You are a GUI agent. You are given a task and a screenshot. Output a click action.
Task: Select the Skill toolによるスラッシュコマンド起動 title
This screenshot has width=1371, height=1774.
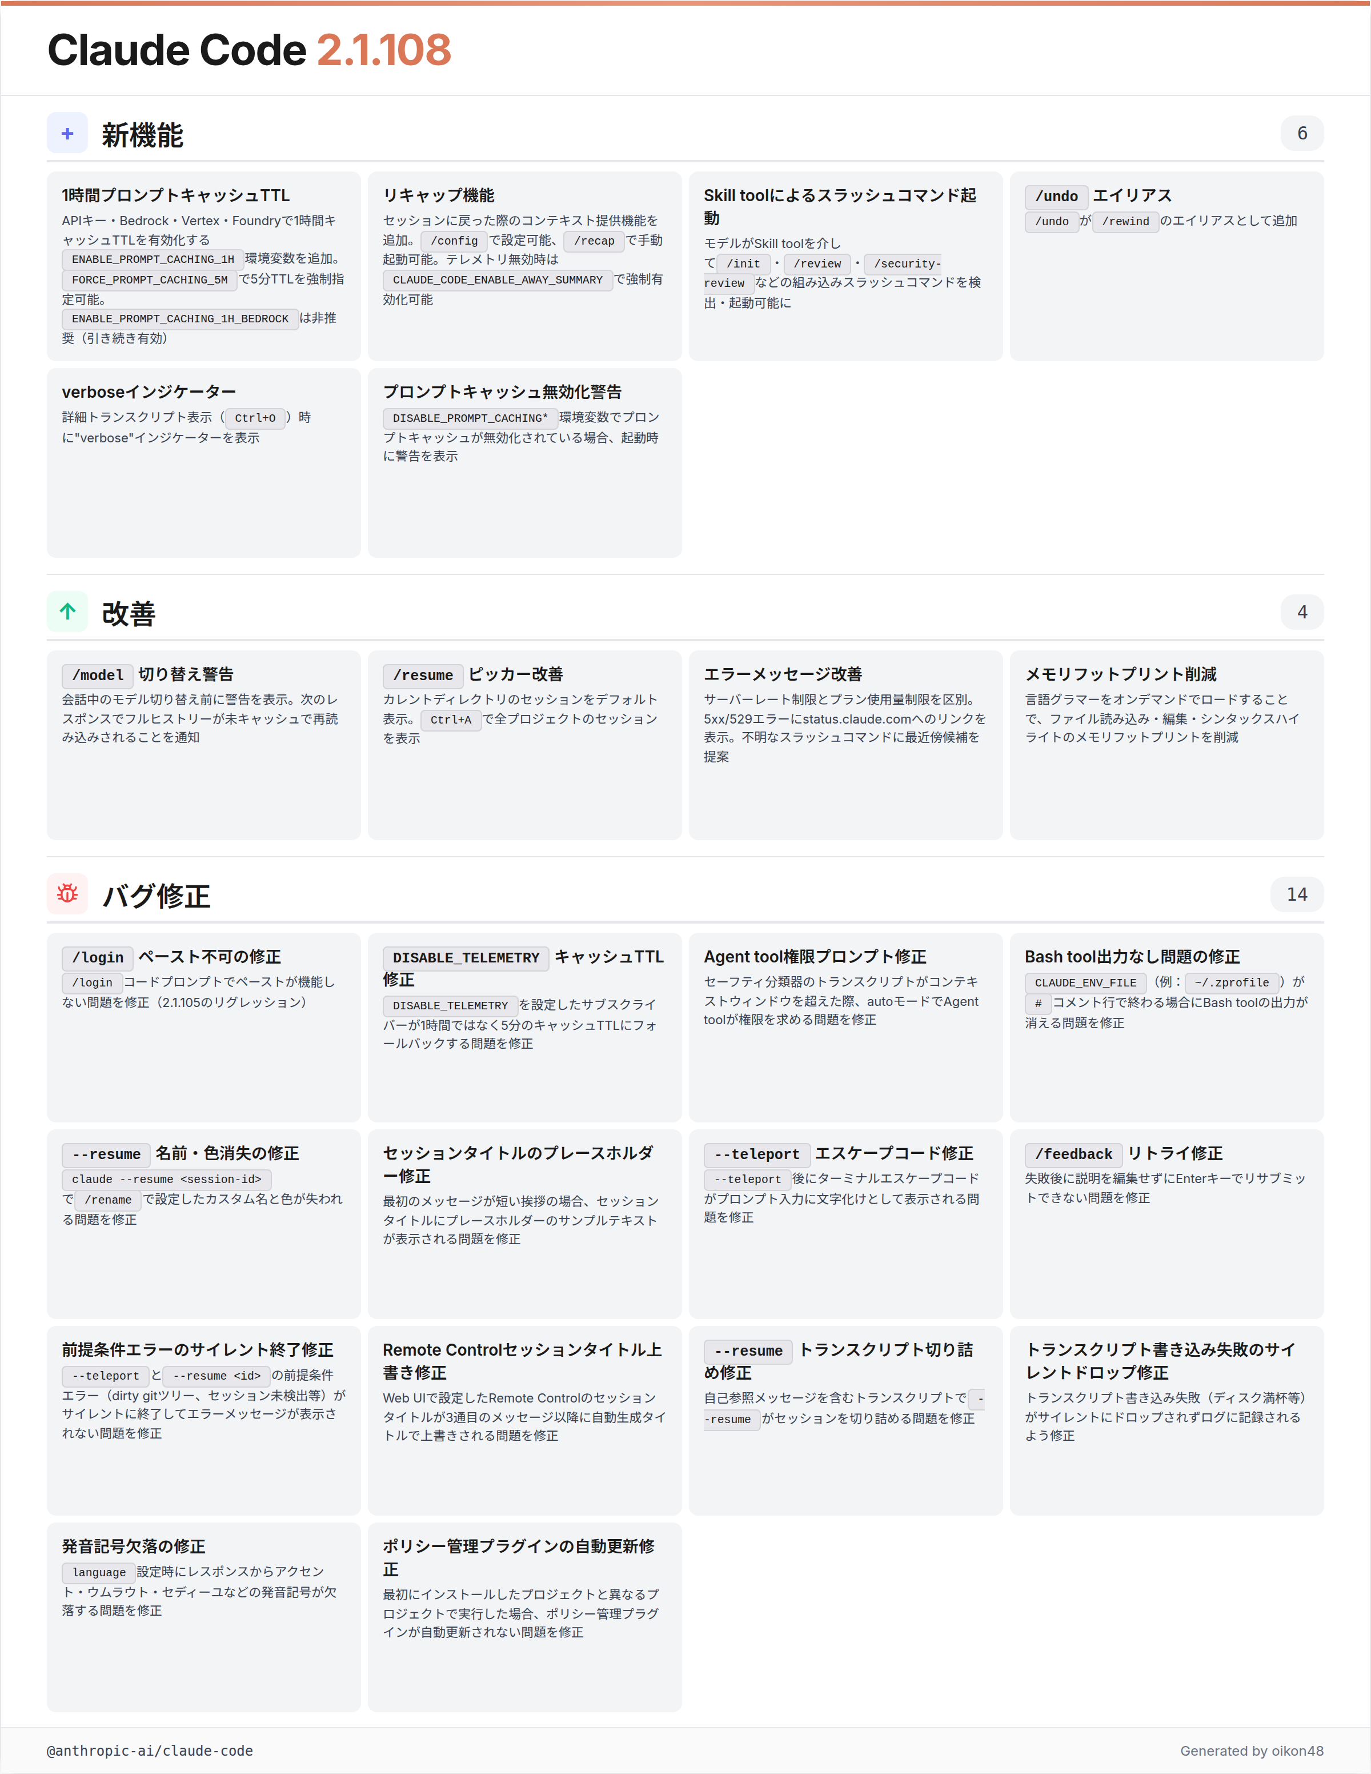840,207
